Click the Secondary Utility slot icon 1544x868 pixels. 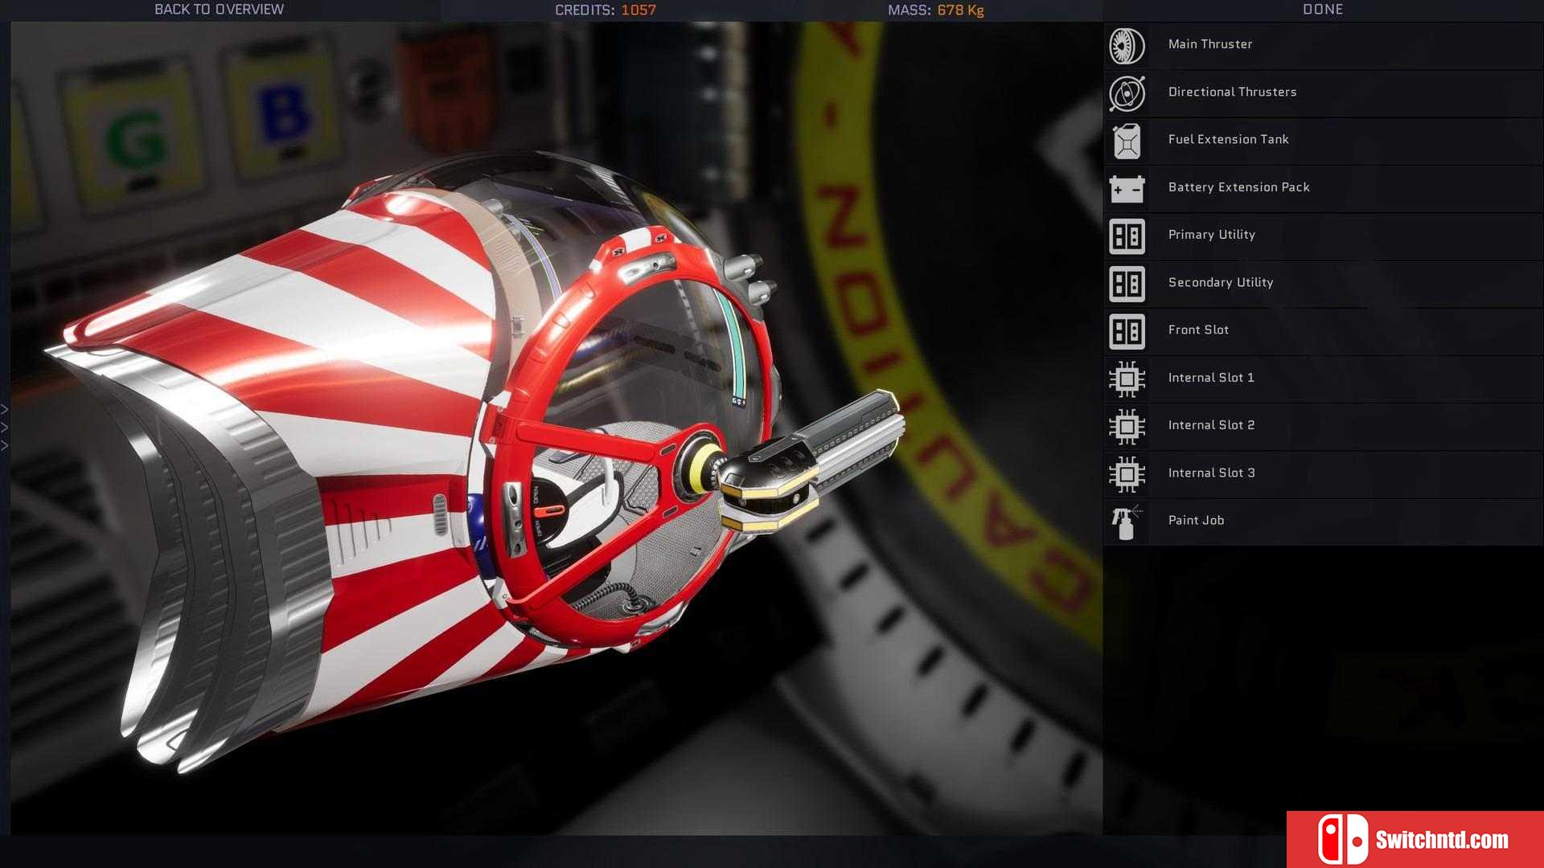pyautogui.click(x=1127, y=284)
